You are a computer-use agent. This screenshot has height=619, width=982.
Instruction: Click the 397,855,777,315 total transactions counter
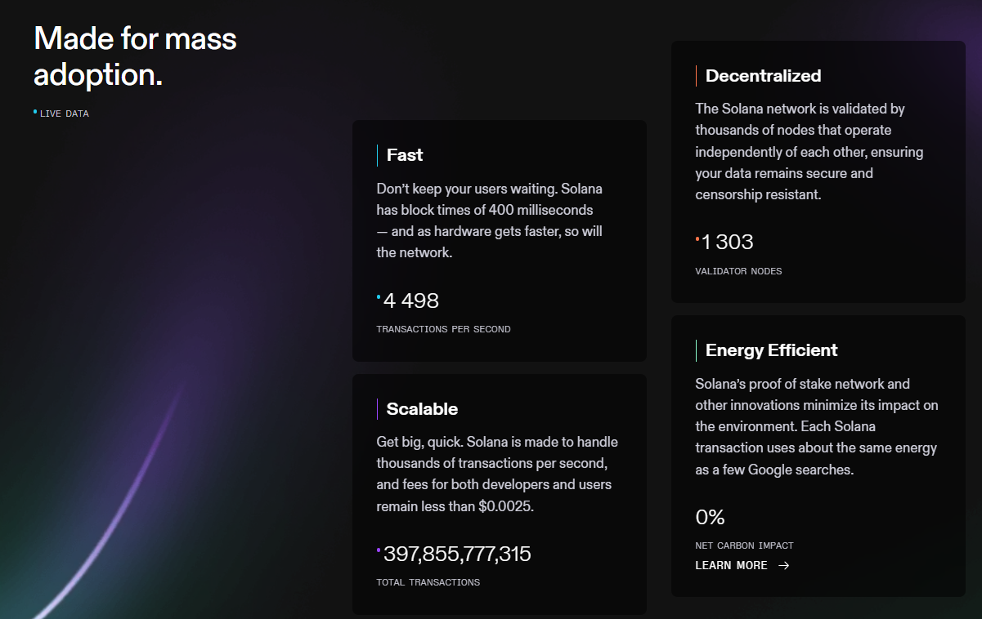(x=457, y=554)
